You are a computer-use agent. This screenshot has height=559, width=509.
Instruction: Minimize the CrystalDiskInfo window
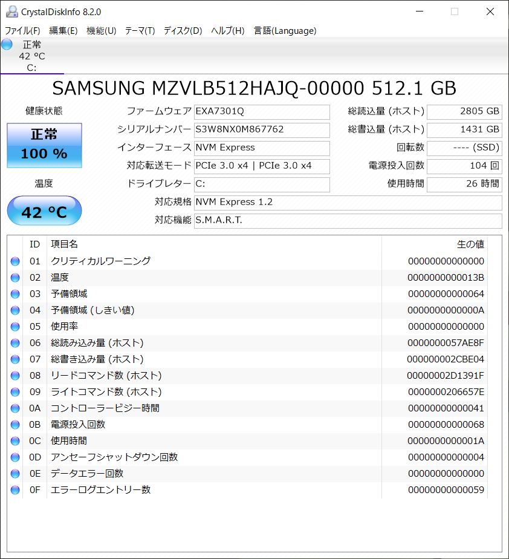click(x=420, y=11)
